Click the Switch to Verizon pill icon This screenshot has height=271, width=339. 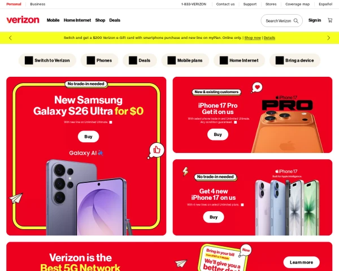[29, 60]
